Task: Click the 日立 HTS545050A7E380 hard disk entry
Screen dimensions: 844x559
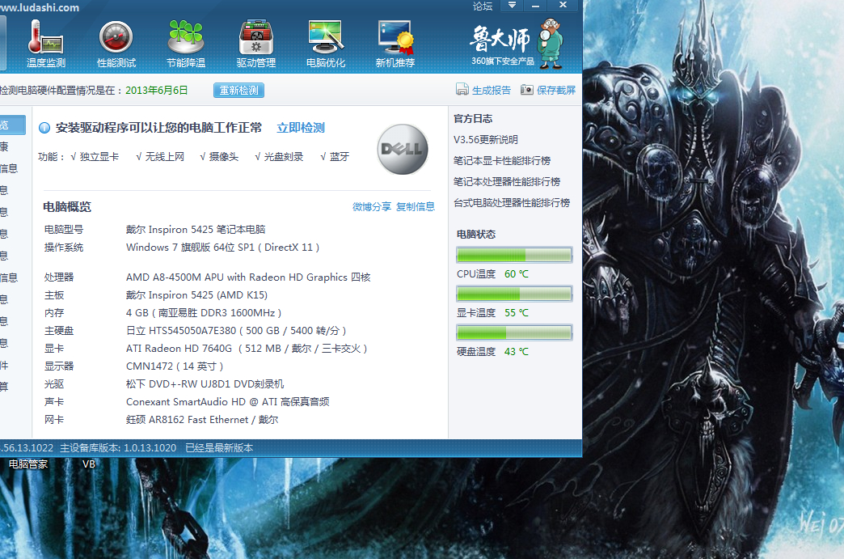Action: (x=236, y=330)
